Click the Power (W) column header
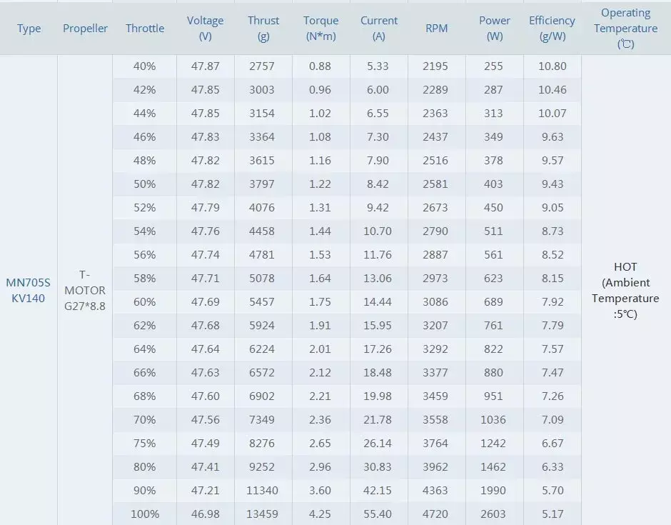Image resolution: width=671 pixels, height=525 pixels. click(x=495, y=29)
